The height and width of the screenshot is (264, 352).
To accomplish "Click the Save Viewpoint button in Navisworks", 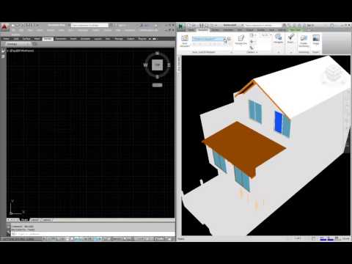I will [x=185, y=40].
